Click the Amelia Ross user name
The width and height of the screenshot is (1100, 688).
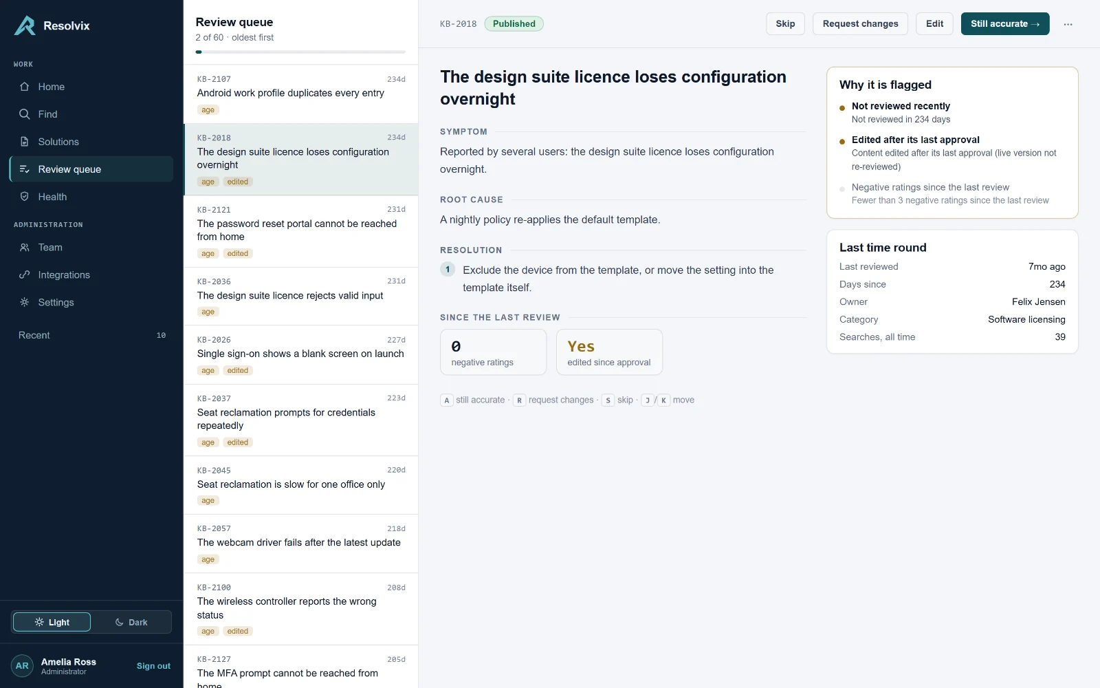click(69, 662)
